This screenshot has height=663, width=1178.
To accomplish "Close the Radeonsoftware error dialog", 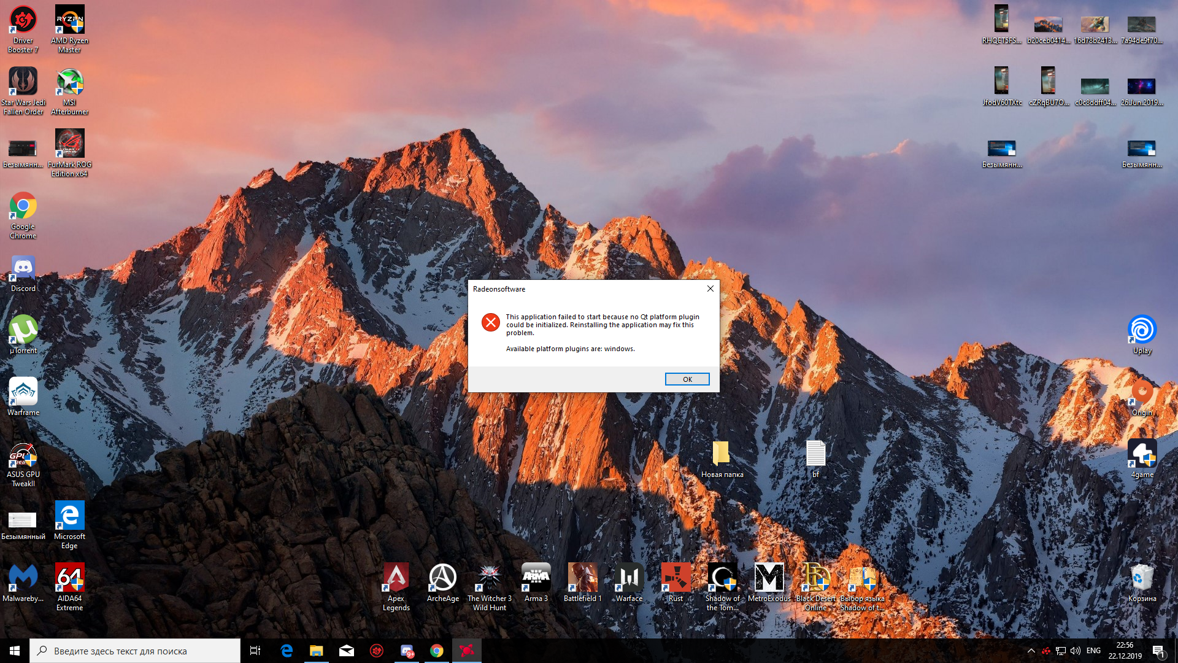I will pyautogui.click(x=710, y=289).
